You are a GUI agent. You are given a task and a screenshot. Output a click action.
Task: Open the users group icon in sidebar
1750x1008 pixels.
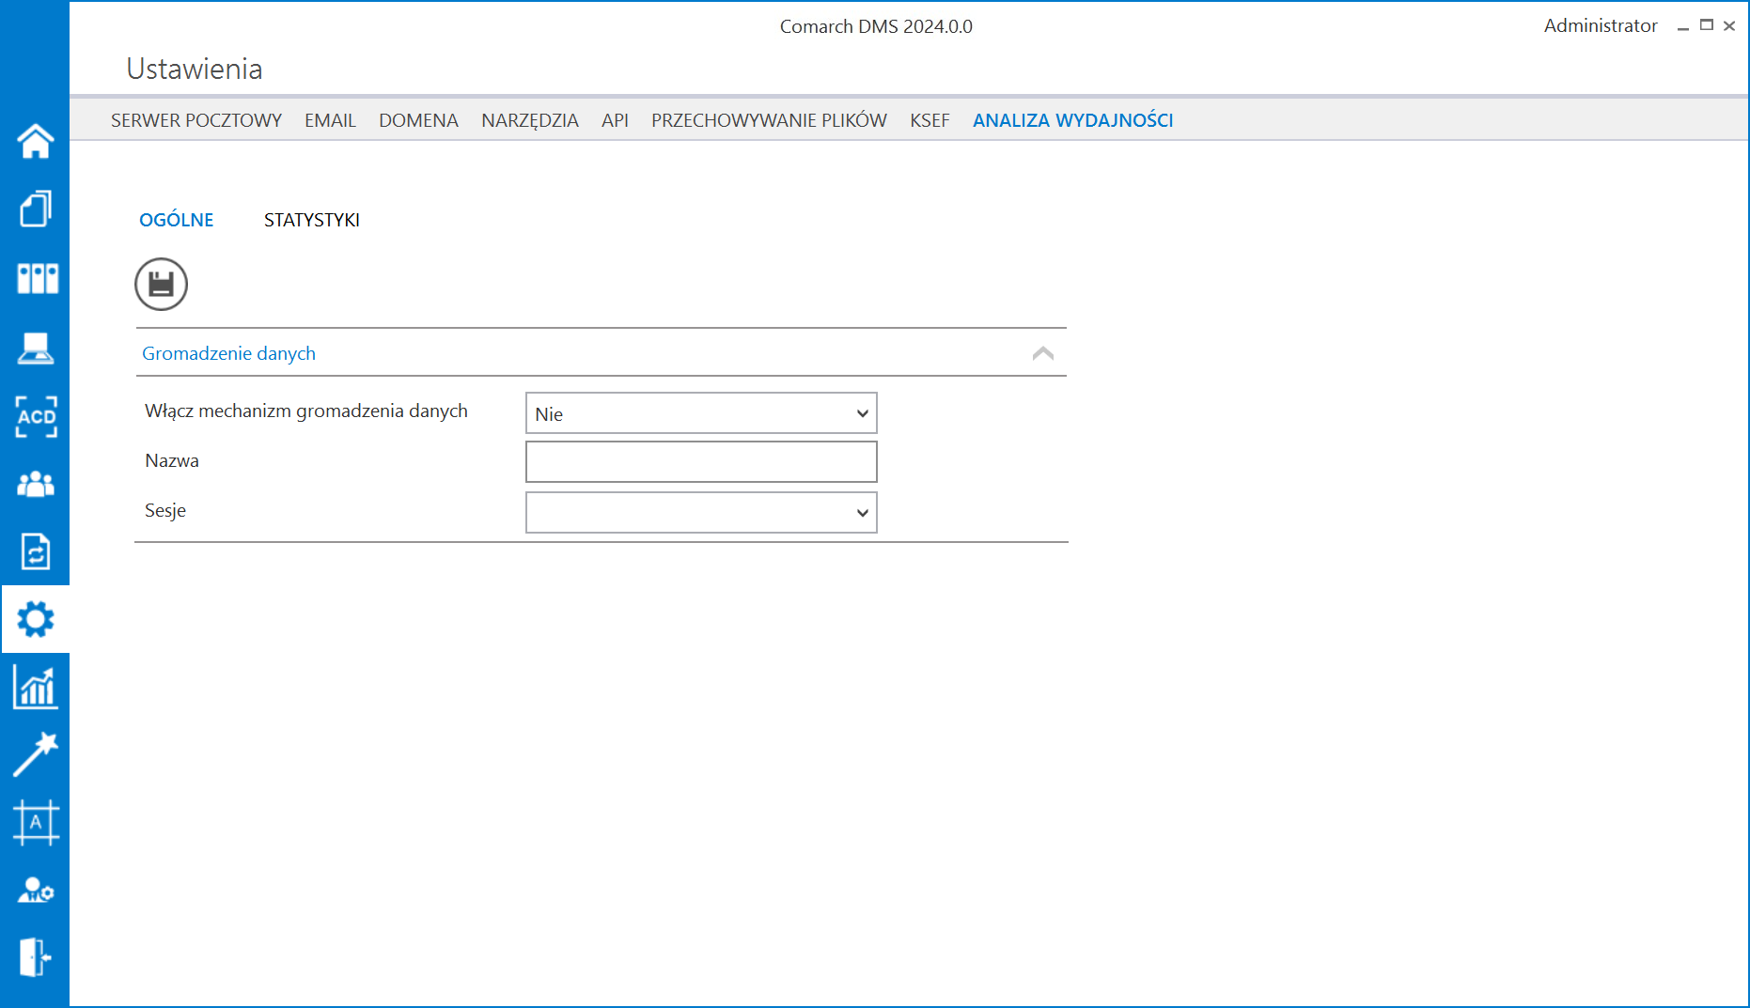click(36, 484)
